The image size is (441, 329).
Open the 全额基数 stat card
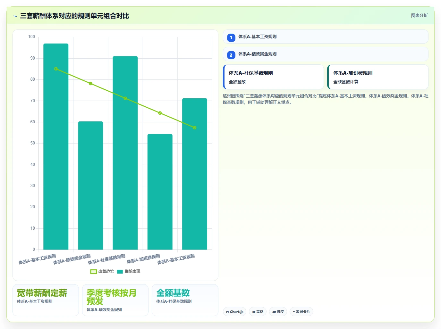pos(185,300)
